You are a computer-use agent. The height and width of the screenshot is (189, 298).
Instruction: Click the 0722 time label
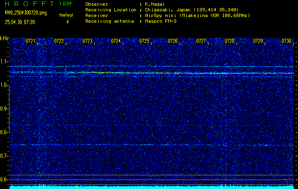59,41
